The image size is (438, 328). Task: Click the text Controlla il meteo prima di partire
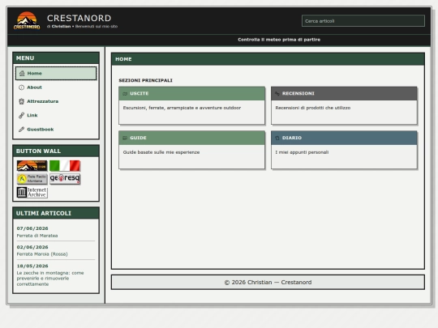(x=279, y=40)
